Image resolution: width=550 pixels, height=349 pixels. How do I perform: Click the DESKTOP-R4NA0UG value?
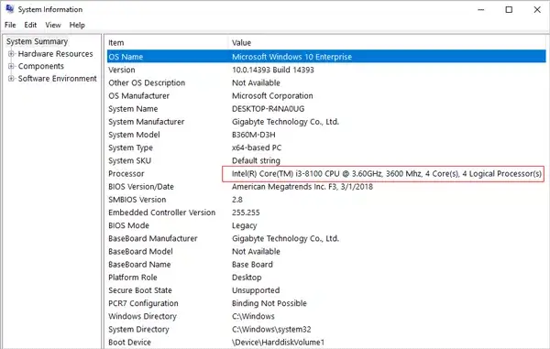(x=268, y=109)
